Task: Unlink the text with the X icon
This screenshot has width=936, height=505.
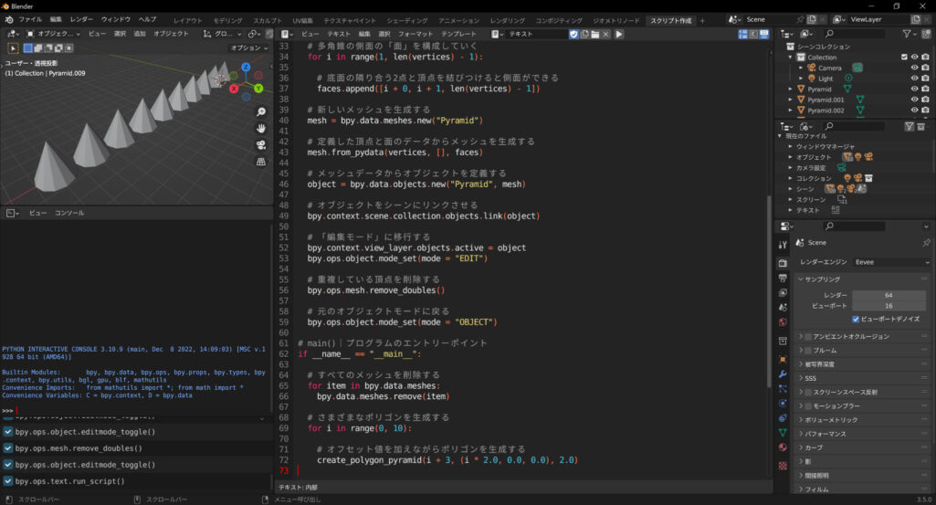Action: 606,34
